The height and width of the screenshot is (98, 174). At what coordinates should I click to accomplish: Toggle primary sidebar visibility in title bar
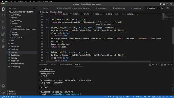[x=161, y=4]
